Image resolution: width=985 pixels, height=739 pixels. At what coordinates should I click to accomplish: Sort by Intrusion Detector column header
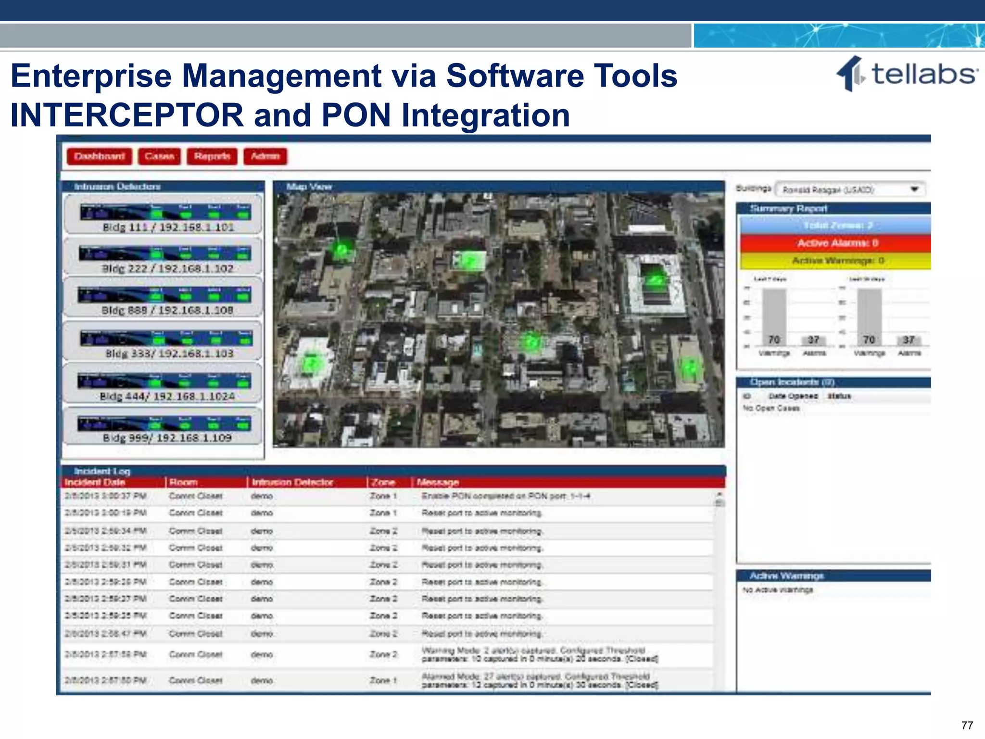click(x=308, y=482)
